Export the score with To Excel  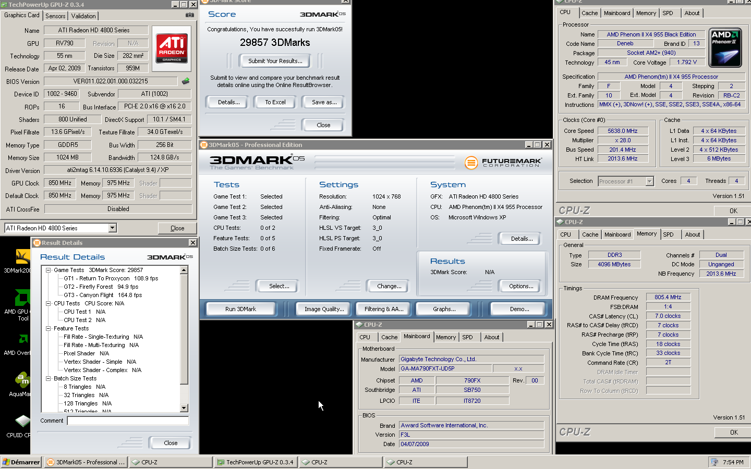(x=275, y=102)
